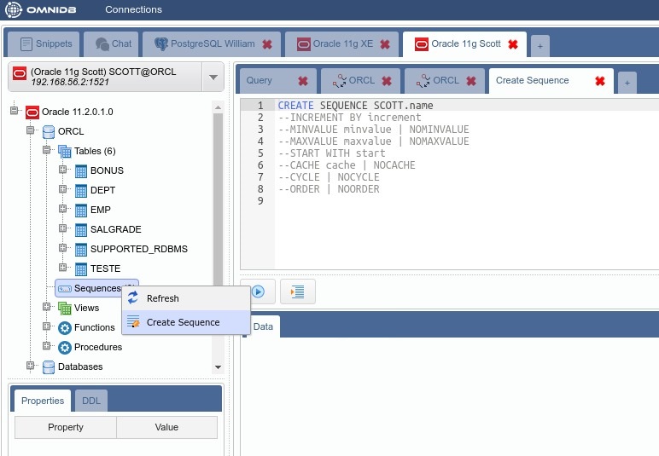Image resolution: width=659 pixels, height=456 pixels.
Task: Click the run query play button
Action: click(258, 291)
